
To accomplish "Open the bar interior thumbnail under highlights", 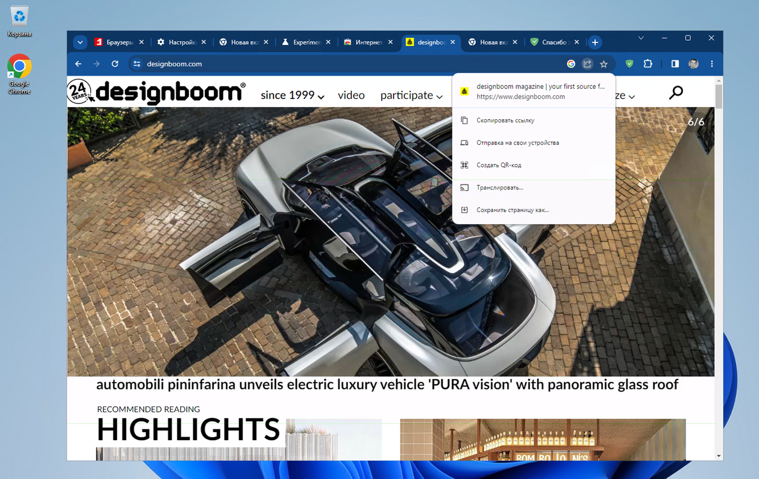I will coord(543,440).
